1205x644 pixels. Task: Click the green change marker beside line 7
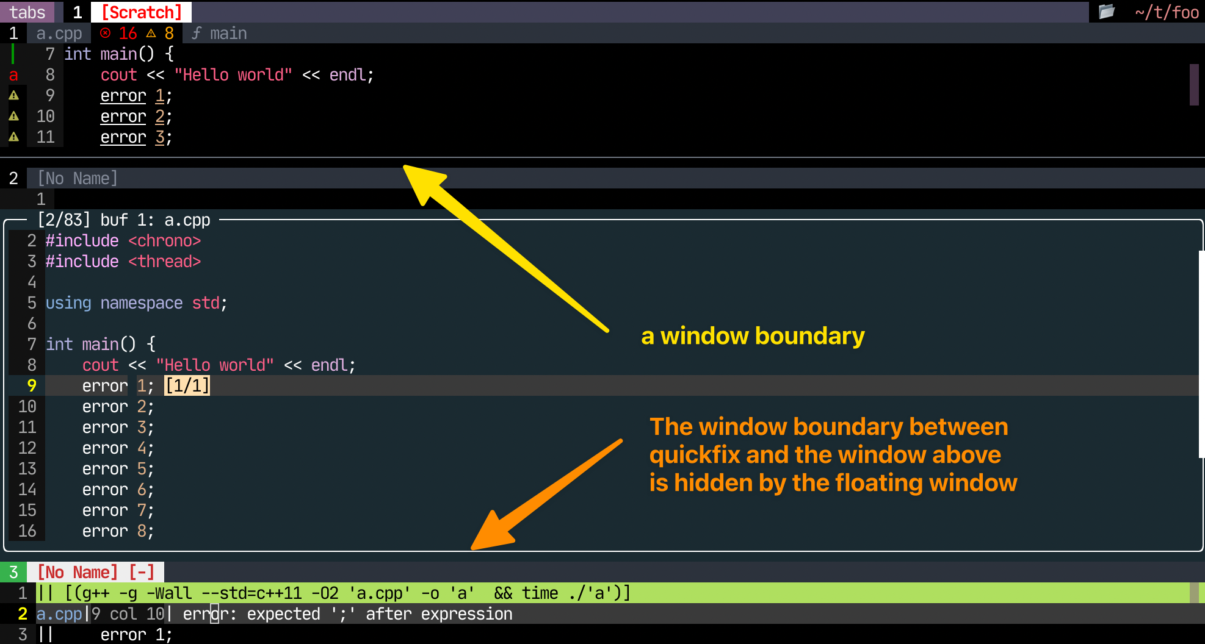coord(12,54)
